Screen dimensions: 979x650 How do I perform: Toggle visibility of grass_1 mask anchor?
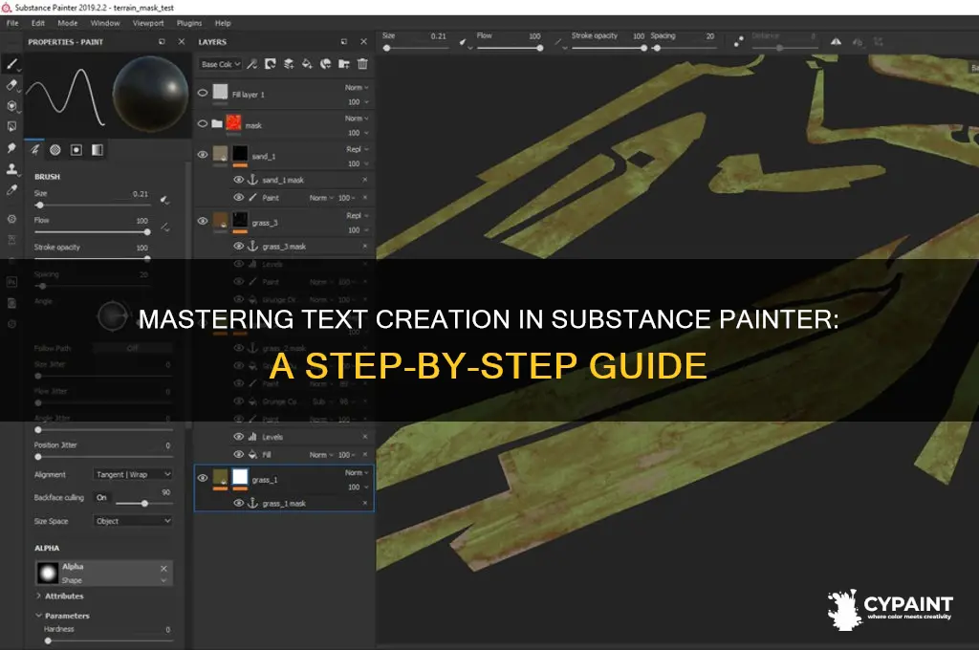[238, 503]
